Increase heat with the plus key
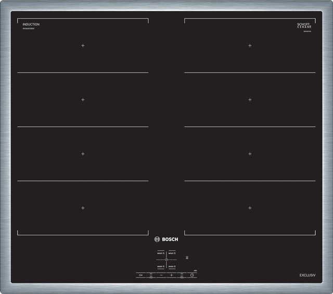Image resolution: width=333 pixels, height=294 pixels. (171, 275)
